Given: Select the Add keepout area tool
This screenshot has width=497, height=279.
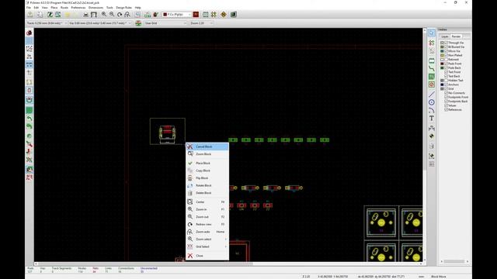Looking at the screenshot, I should (432, 84).
